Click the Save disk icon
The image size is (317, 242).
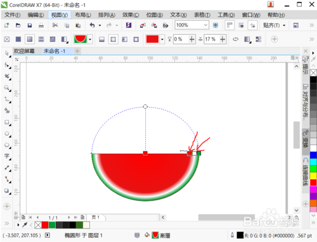click(x=30, y=25)
